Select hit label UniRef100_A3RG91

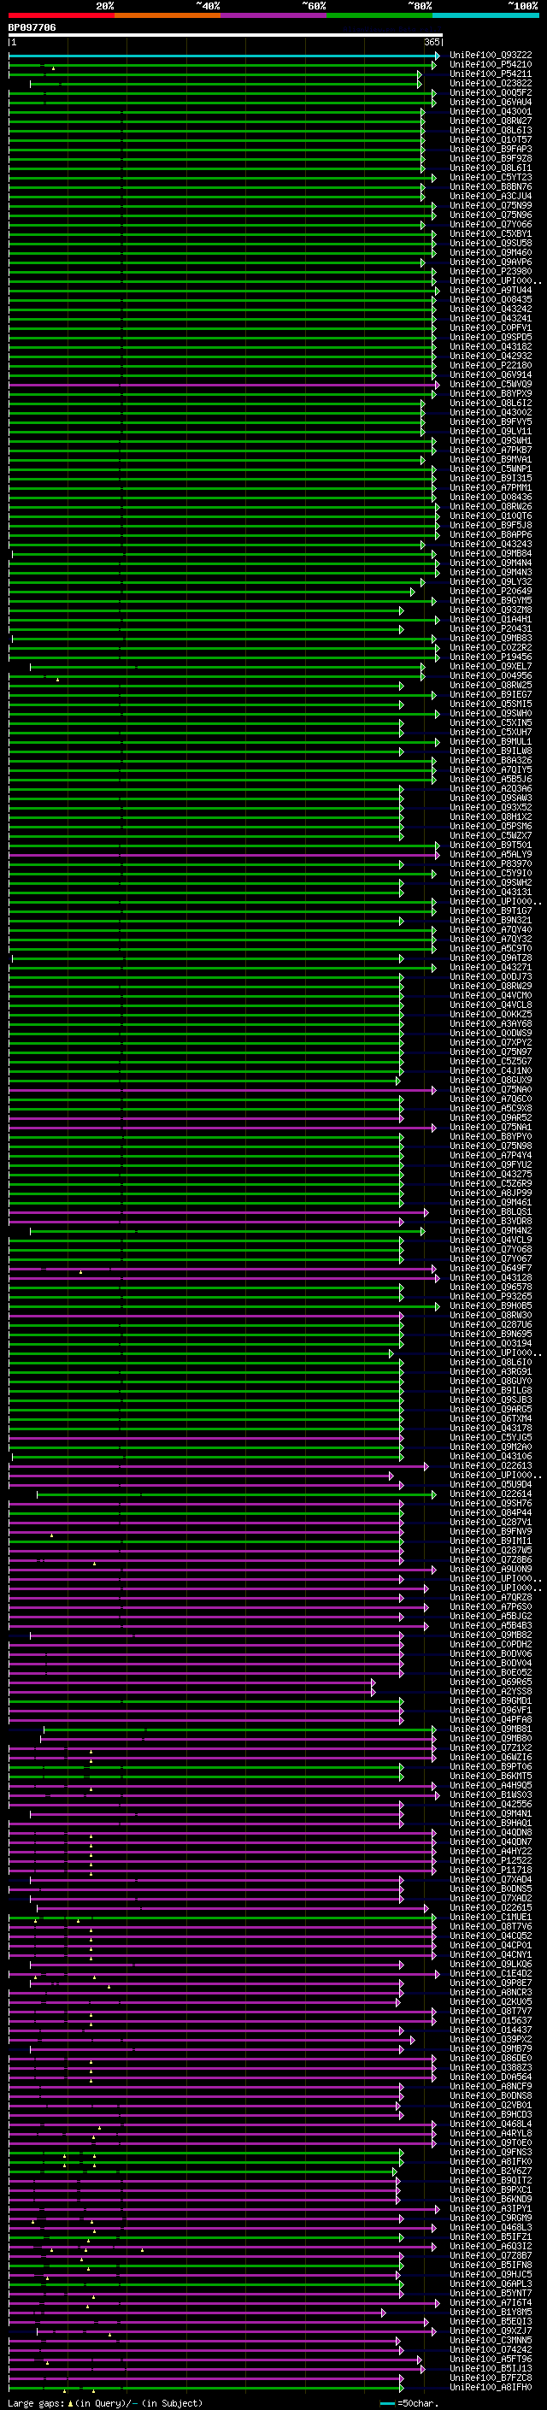(x=491, y=1371)
